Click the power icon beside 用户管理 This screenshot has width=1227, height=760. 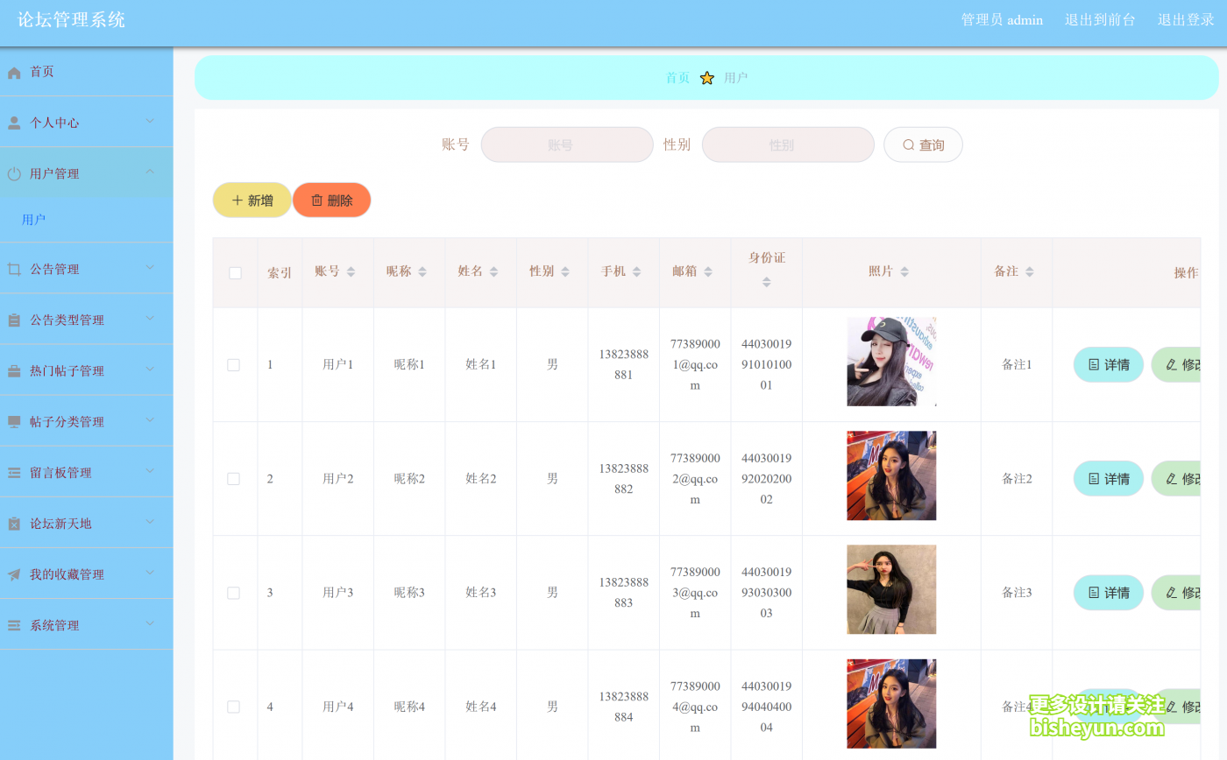pyautogui.click(x=12, y=172)
